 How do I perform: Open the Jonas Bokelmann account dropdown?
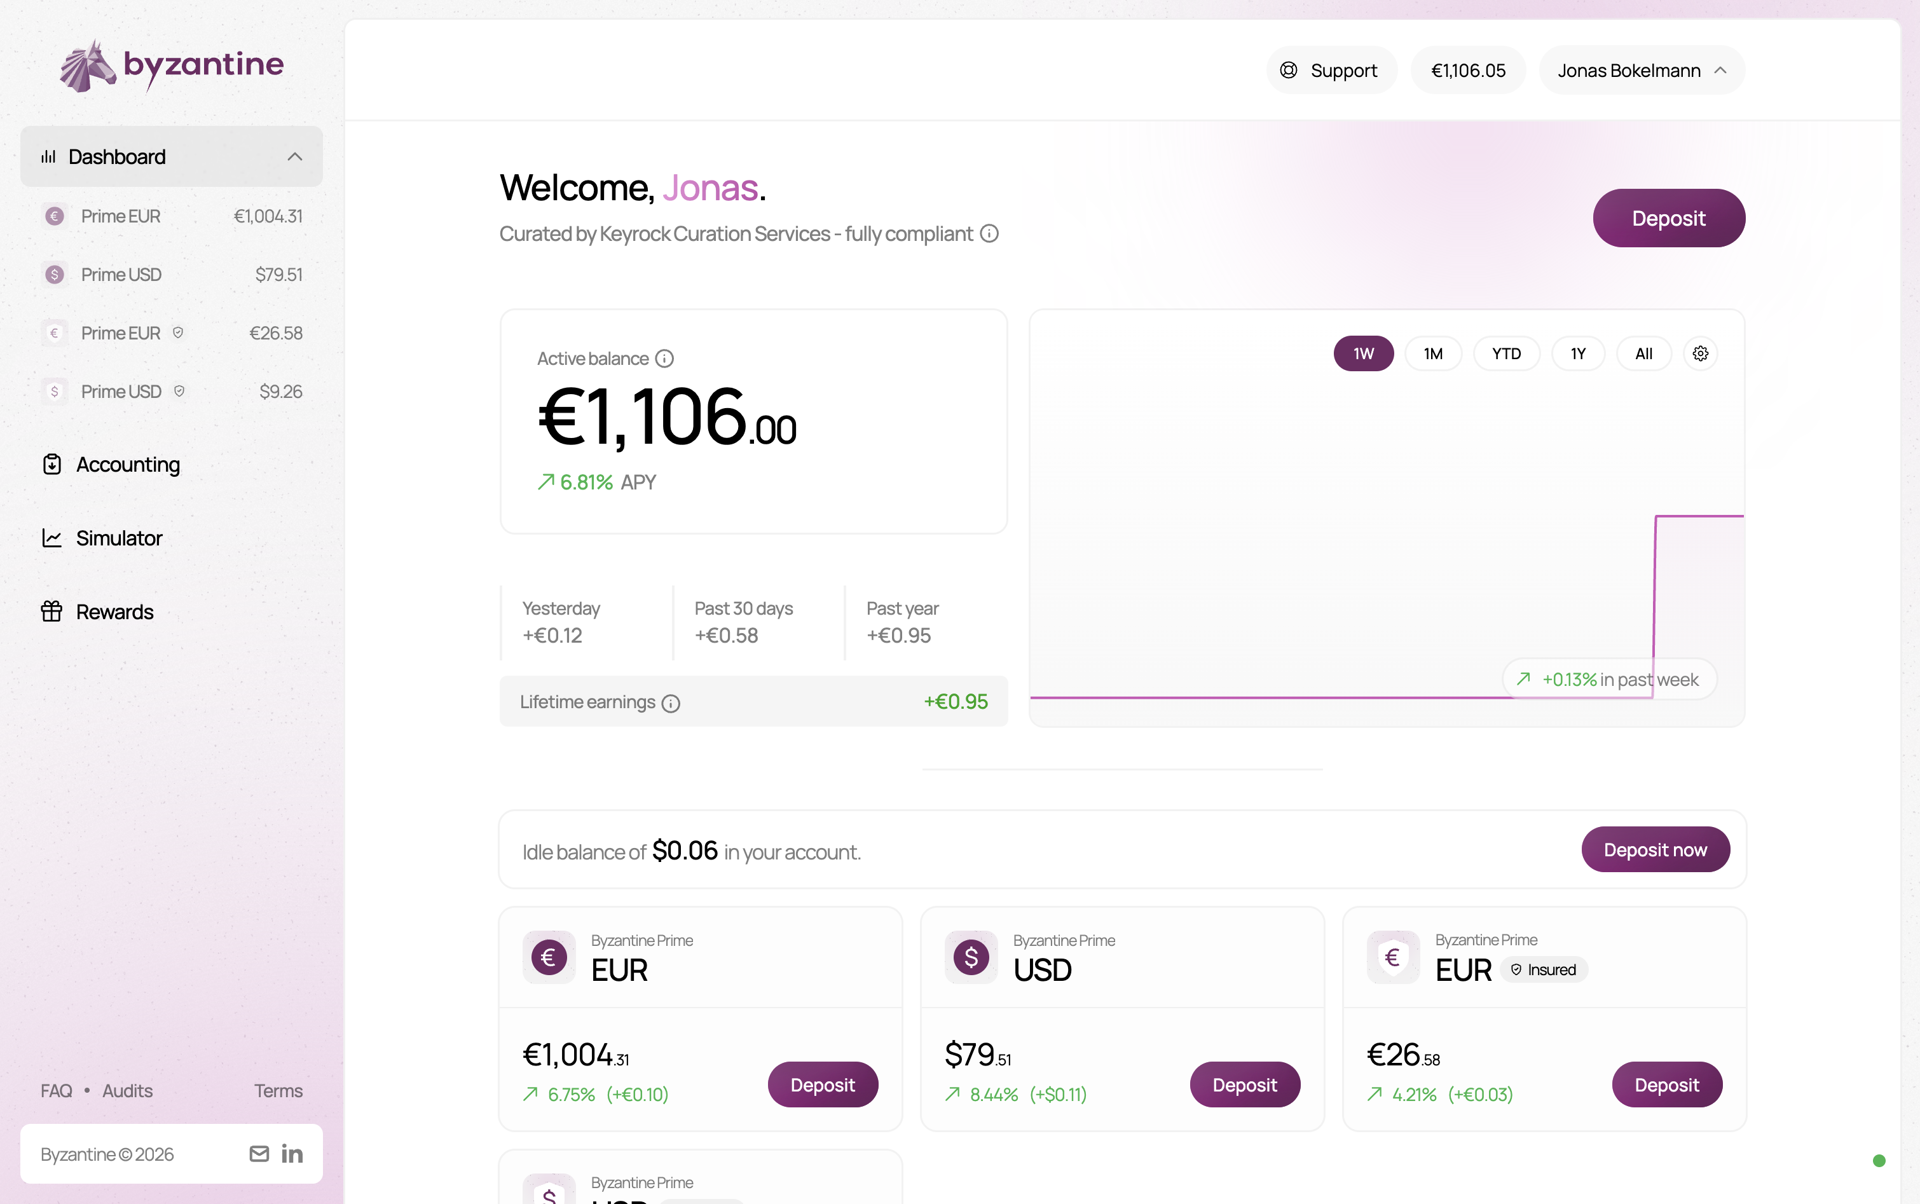pyautogui.click(x=1642, y=71)
